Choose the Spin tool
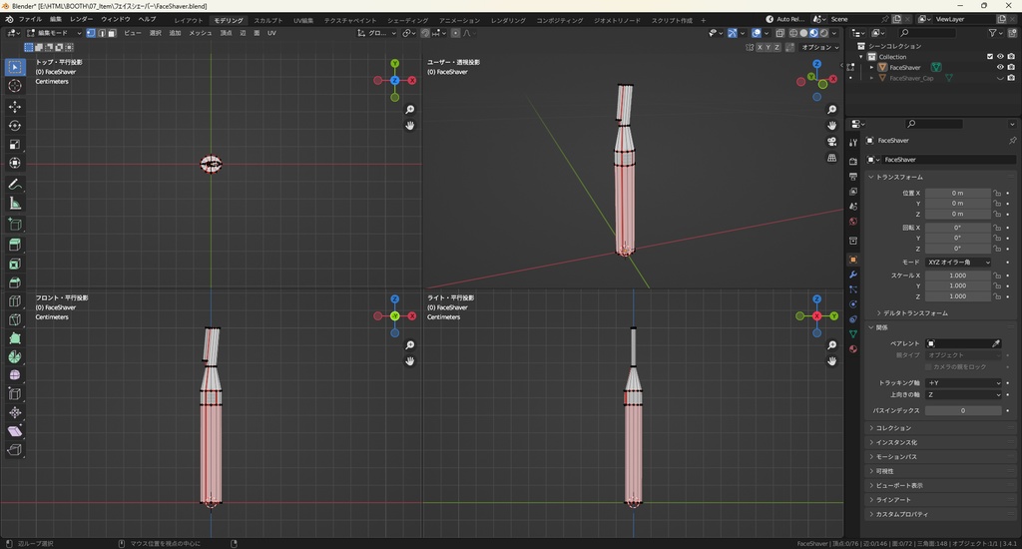This screenshot has width=1022, height=549. pos(15,356)
